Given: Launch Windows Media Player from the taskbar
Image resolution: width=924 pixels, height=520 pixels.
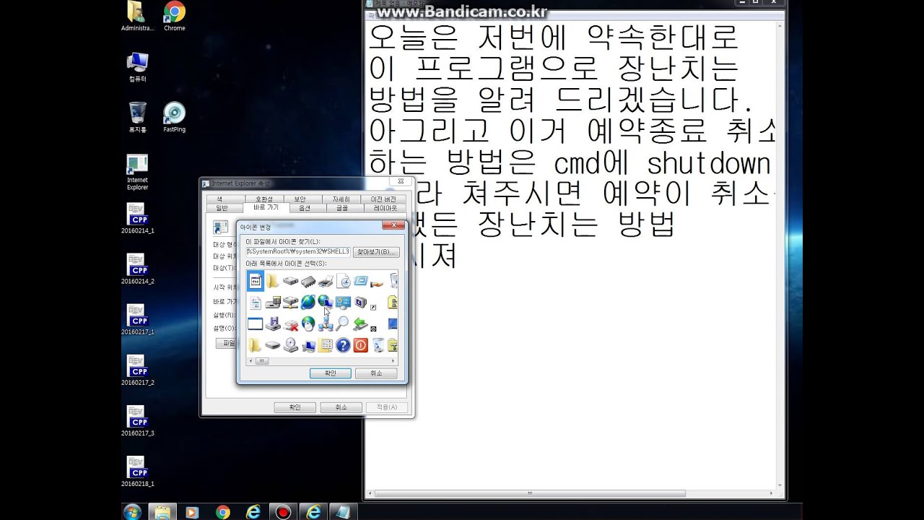Looking at the screenshot, I should pyautogui.click(x=192, y=512).
